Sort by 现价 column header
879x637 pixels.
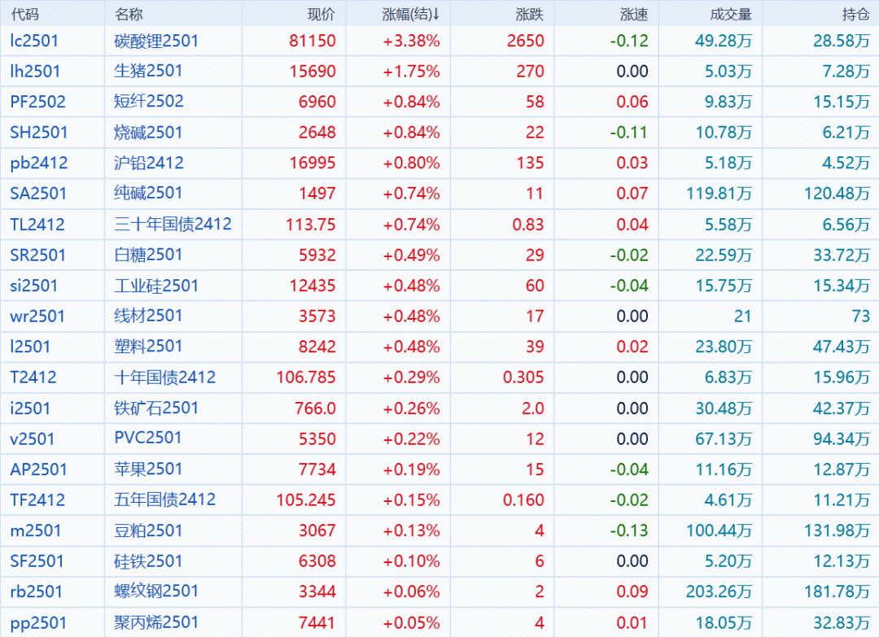(x=321, y=14)
